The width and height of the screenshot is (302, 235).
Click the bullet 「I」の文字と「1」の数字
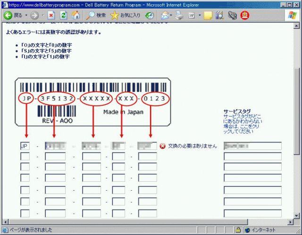(45, 57)
